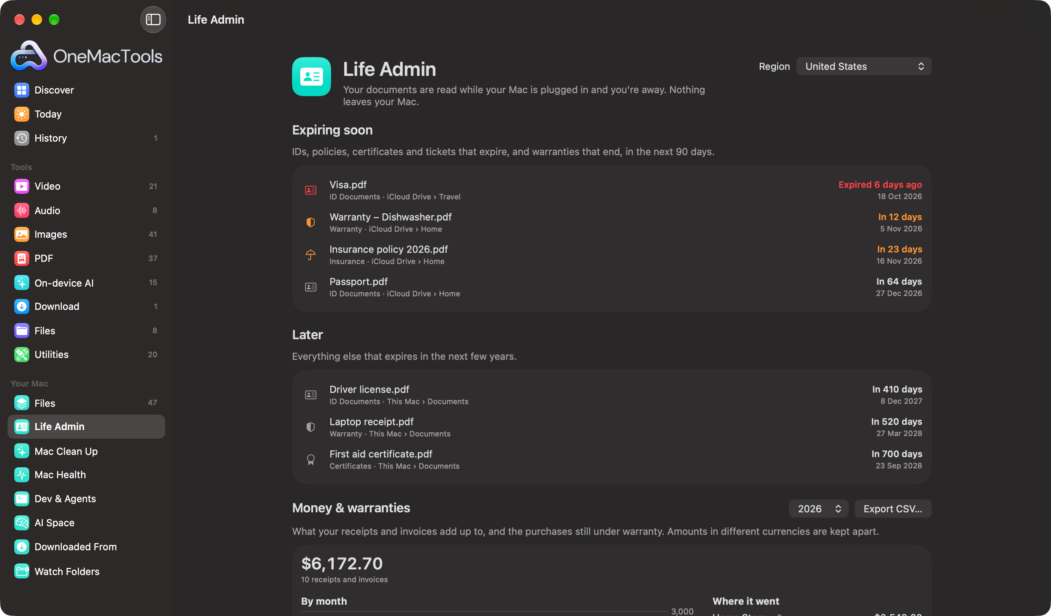Toggle the sidebar visibility button

[x=153, y=20]
